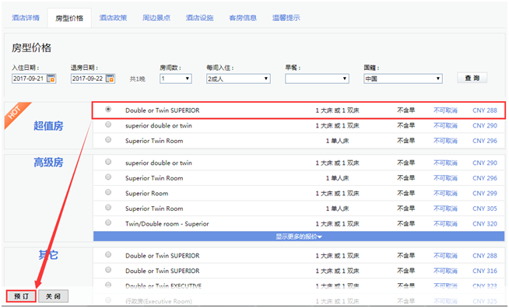Viewport: 509px width, 308px height.
Task: Expand the 早餐 dropdown
Action: click(x=317, y=79)
